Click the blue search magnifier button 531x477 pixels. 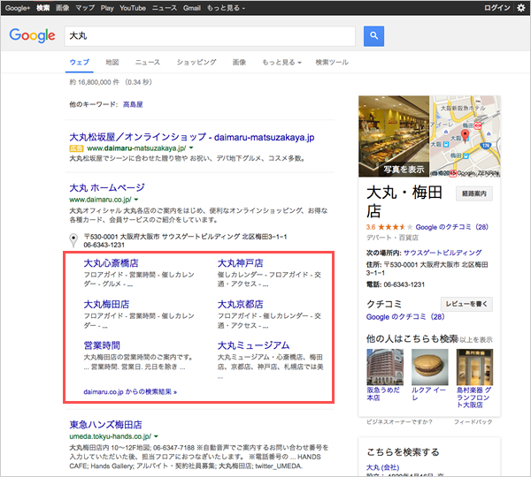pos(373,36)
